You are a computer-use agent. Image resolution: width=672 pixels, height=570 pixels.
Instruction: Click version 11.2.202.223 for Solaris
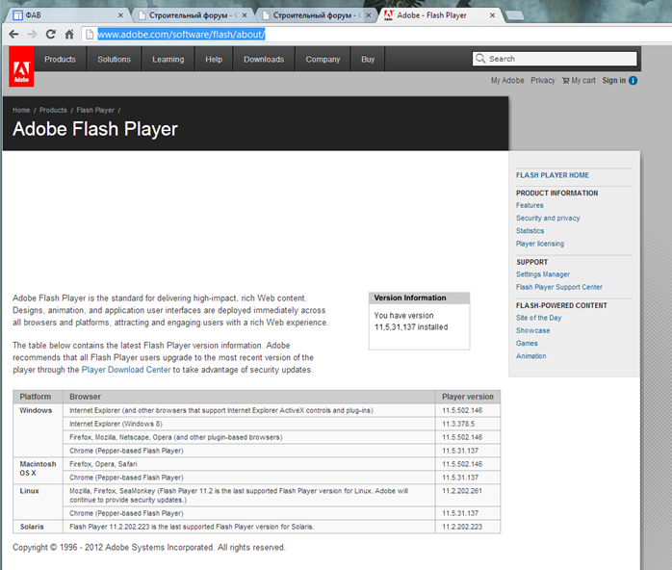click(462, 527)
